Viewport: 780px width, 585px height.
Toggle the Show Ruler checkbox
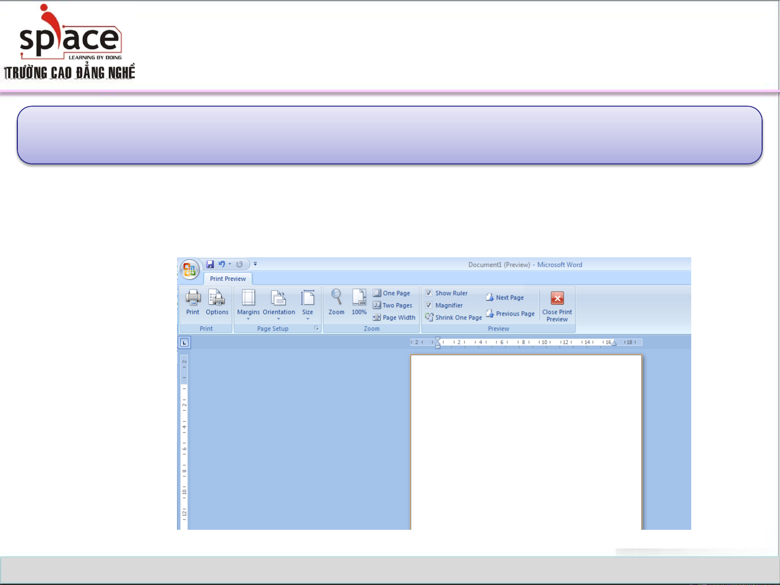point(429,293)
